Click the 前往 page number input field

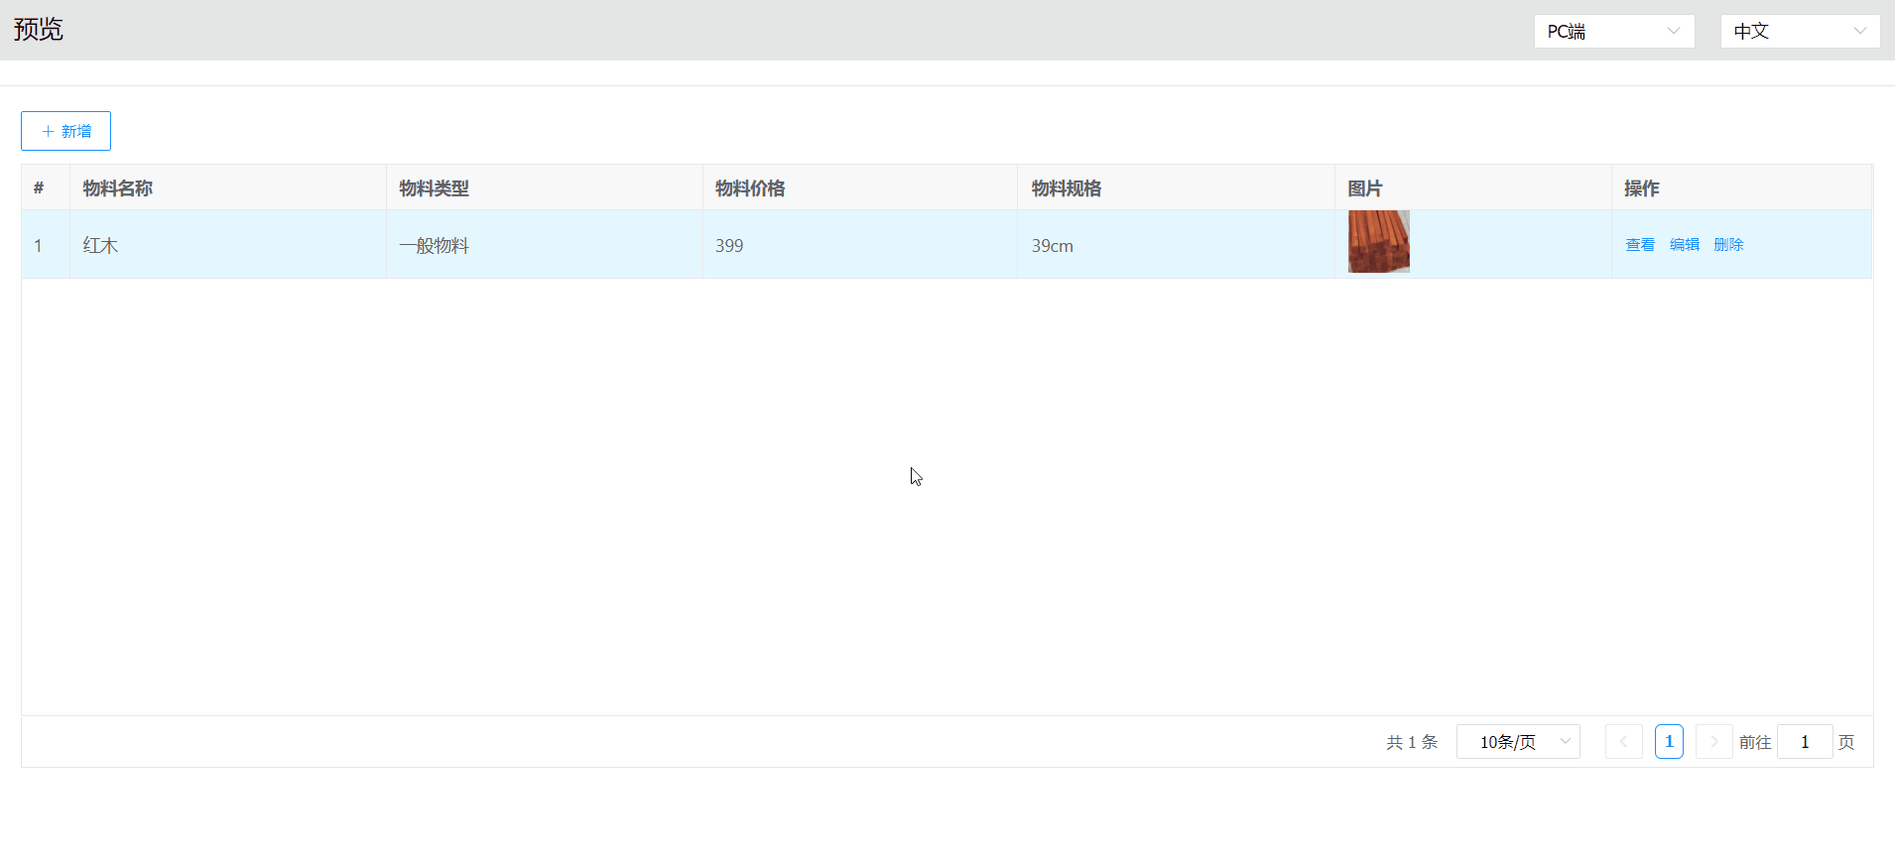coord(1804,742)
